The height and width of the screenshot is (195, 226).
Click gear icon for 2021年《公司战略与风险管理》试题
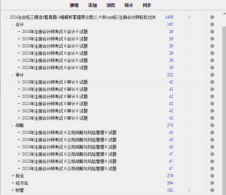point(212,154)
